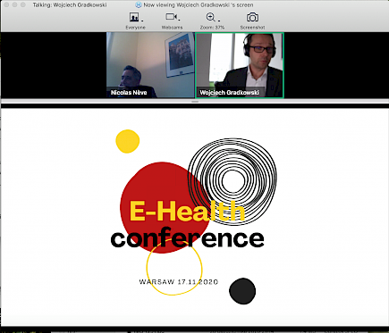Click the Webcams label text
The height and width of the screenshot is (333, 389).
click(x=172, y=28)
